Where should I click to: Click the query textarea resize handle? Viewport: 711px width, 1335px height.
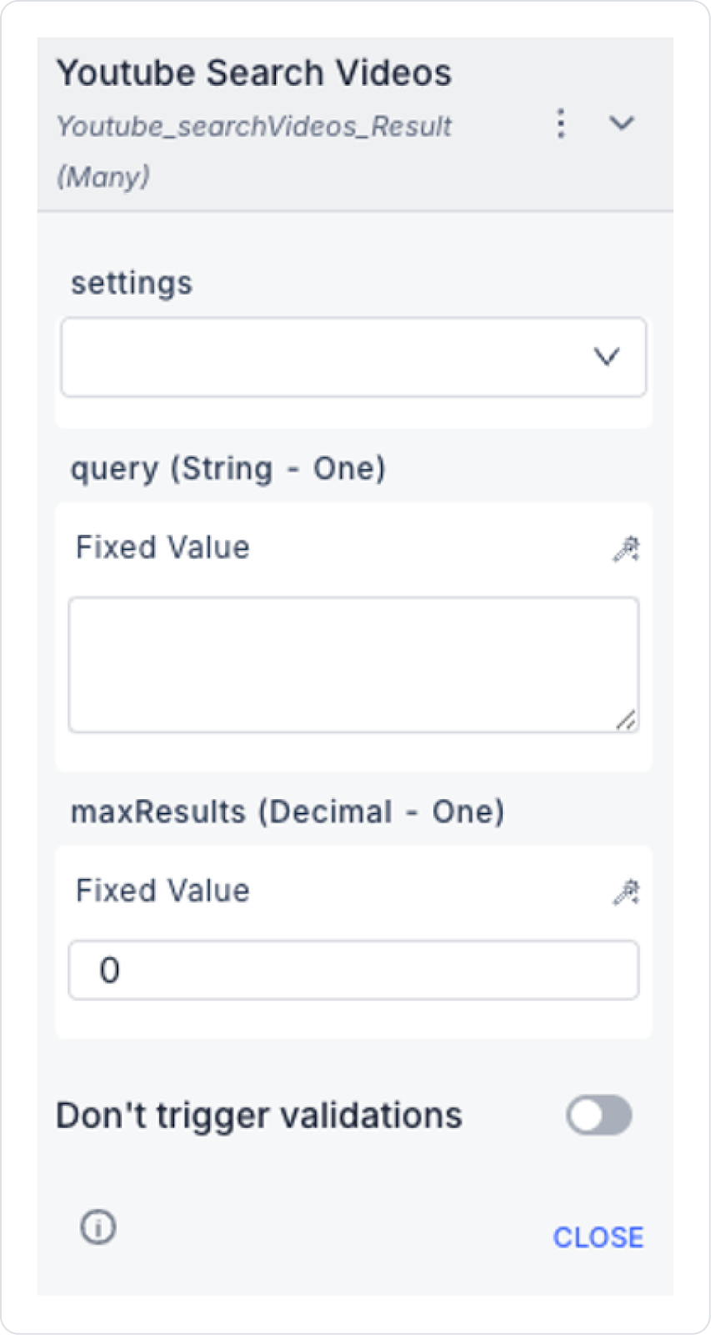626,720
